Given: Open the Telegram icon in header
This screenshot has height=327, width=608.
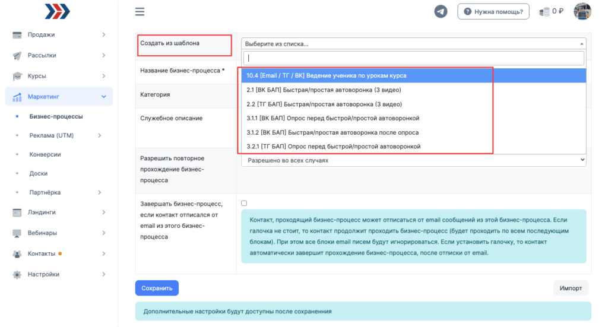Looking at the screenshot, I should 441,11.
